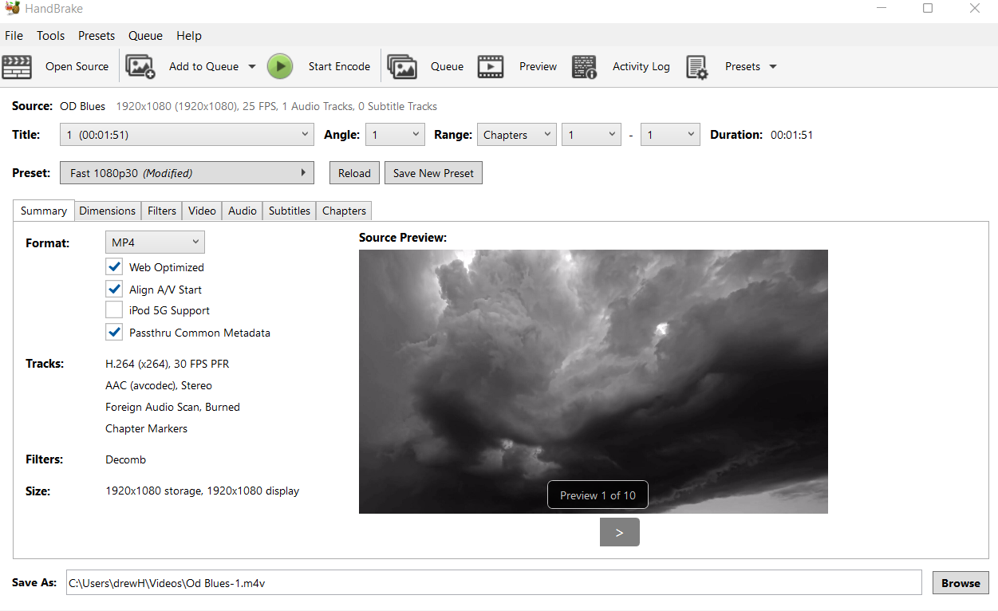
Task: Open the Help menu
Action: click(x=189, y=36)
